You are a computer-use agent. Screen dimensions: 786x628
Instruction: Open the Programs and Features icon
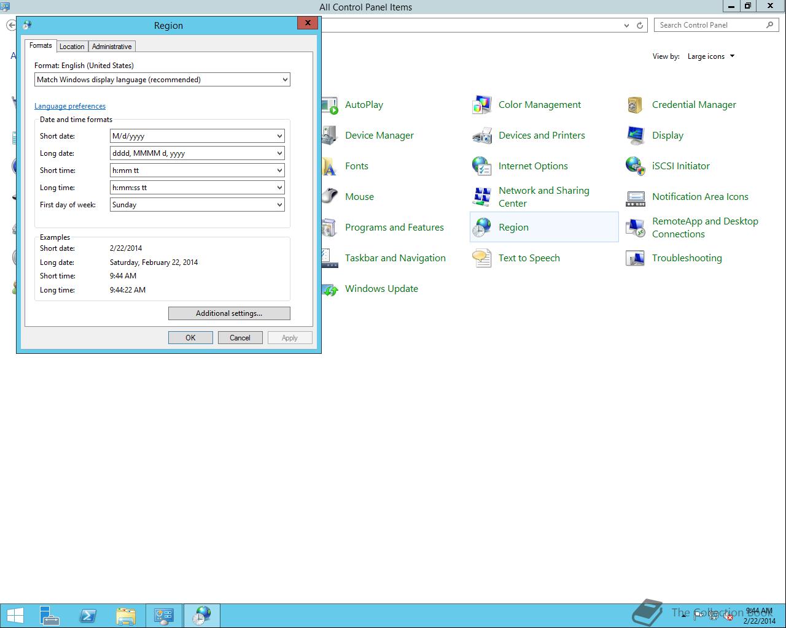(330, 228)
